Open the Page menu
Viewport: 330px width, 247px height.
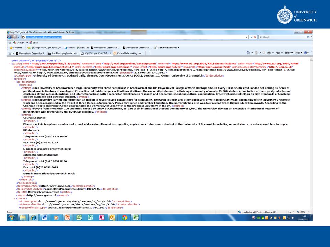[x=279, y=53]
